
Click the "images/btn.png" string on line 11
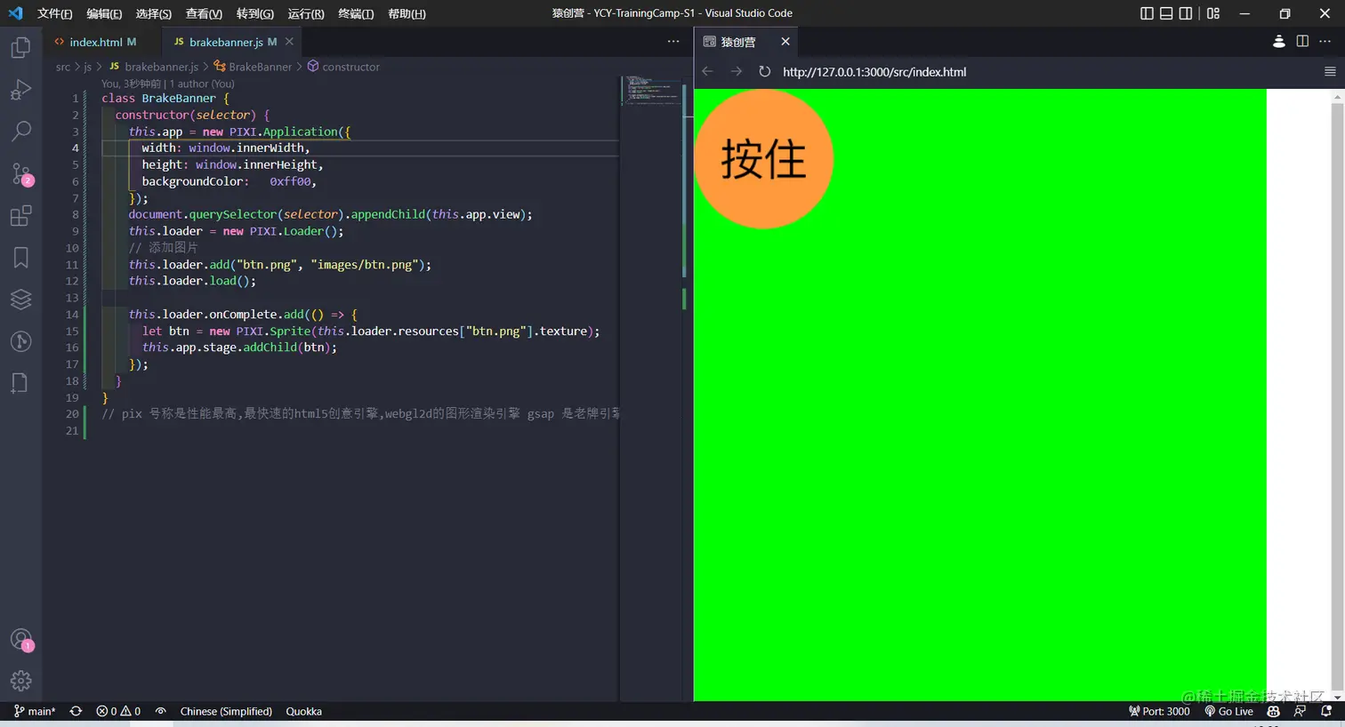(367, 265)
